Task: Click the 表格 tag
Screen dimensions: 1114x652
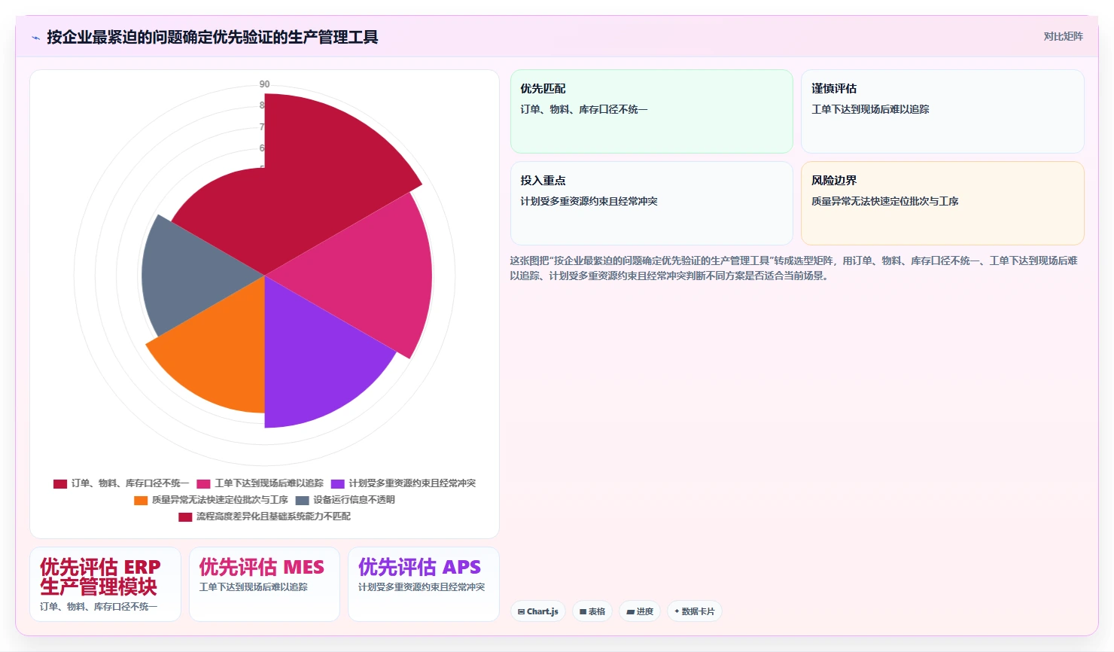Action: tap(592, 611)
